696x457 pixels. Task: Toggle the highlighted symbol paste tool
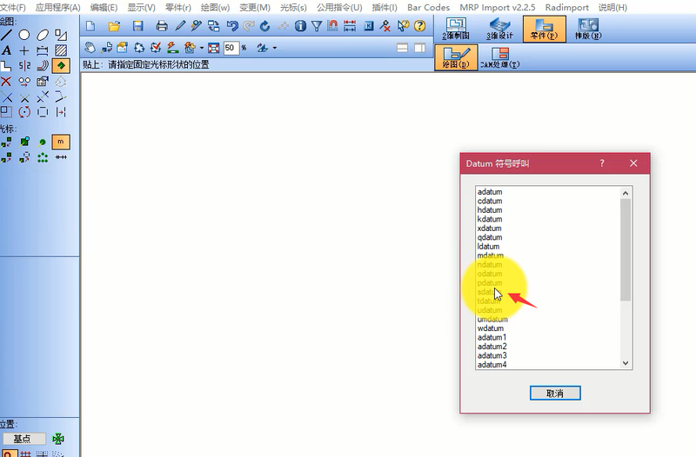pyautogui.click(x=61, y=66)
